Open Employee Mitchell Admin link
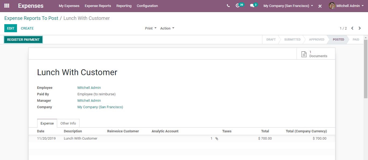 (x=89, y=88)
